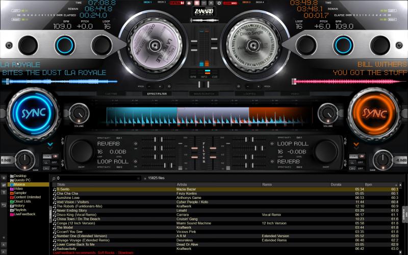This screenshot has width=408, height=255.
Task: Select the LOOP ROLL effect slot on left deck
Action: coord(113,161)
